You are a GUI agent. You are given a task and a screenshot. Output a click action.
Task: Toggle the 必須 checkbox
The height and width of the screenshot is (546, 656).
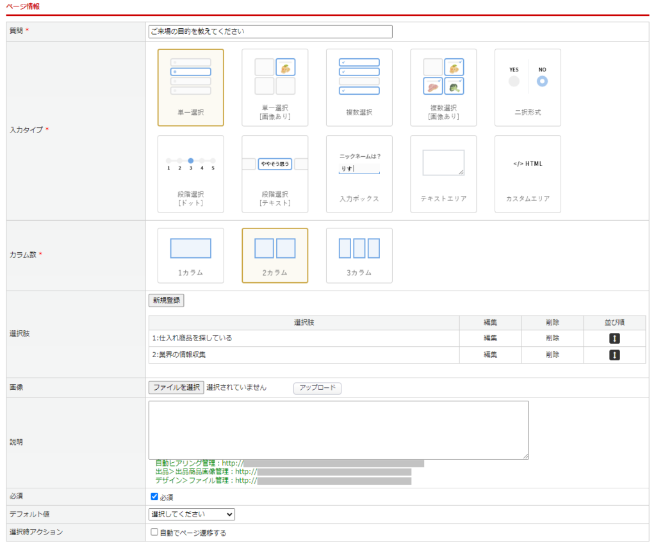click(154, 497)
